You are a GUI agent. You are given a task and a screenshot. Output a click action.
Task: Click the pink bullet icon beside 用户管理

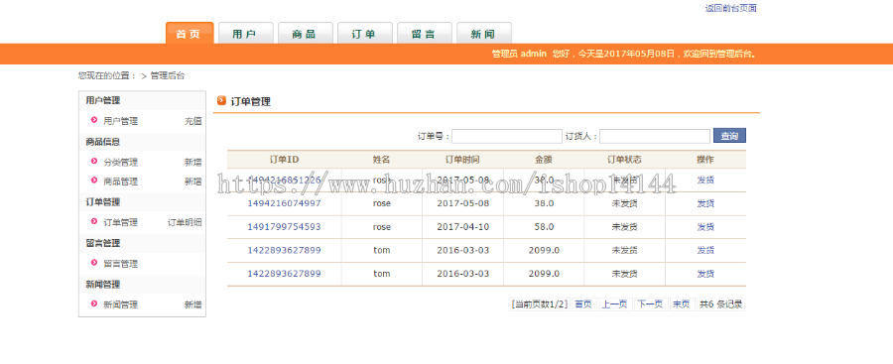pyautogui.click(x=94, y=120)
